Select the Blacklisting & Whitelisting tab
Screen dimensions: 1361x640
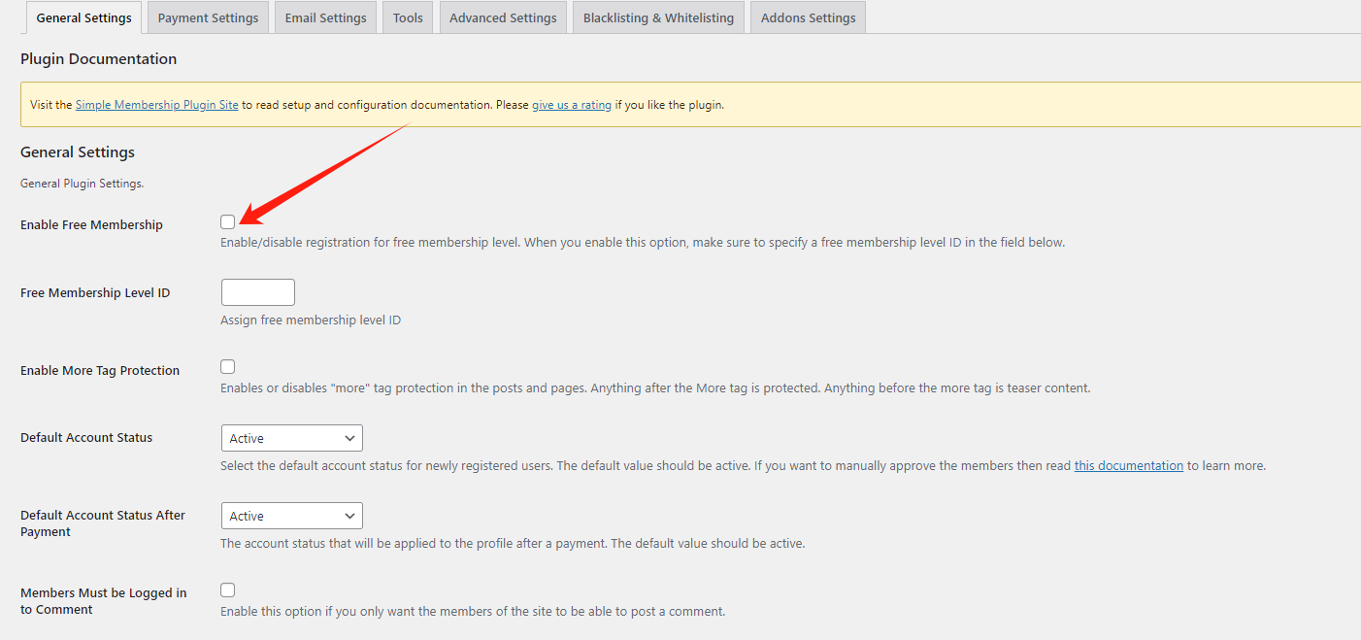(x=658, y=17)
